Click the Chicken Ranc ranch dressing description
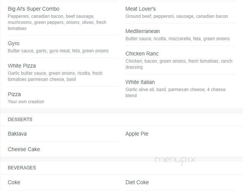The height and width of the screenshot is (191, 243). click(179, 64)
